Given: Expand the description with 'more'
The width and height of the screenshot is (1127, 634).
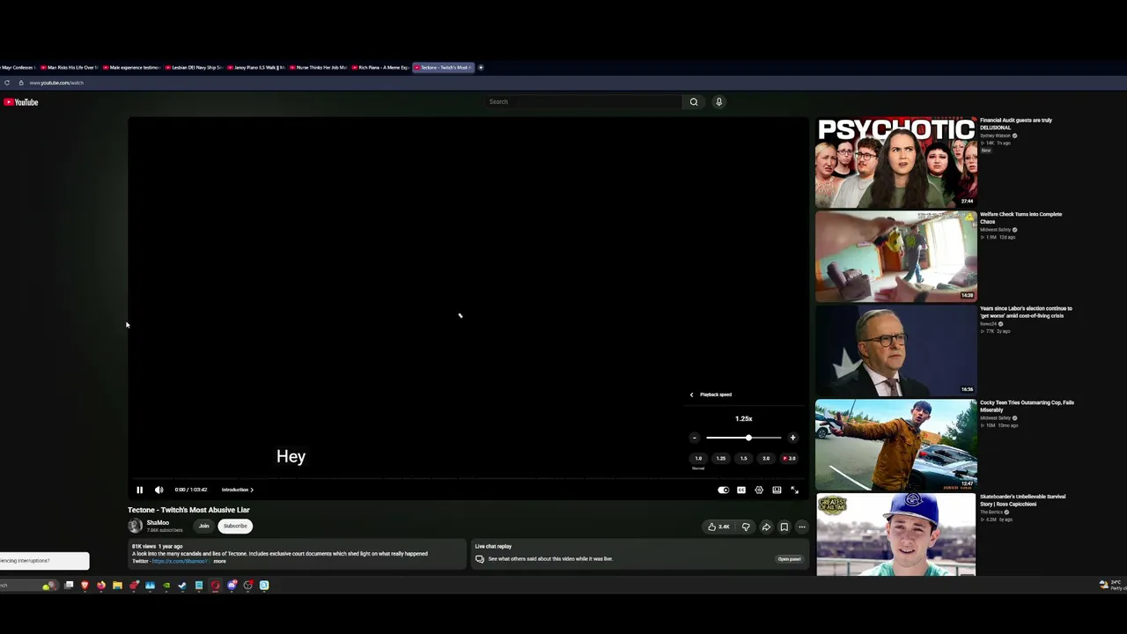Looking at the screenshot, I should [219, 561].
